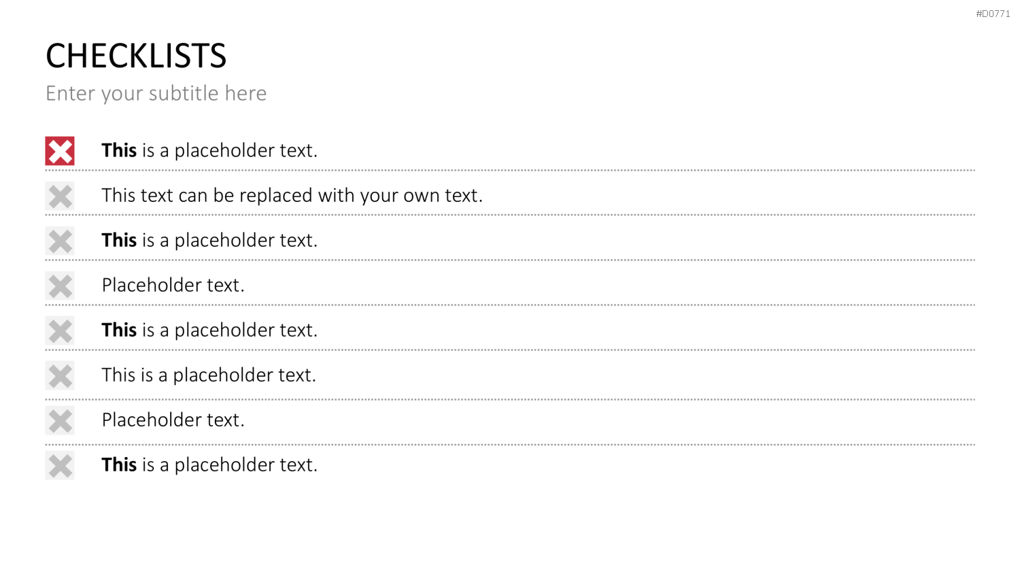The width and height of the screenshot is (1020, 574).
Task: Click the second 'Placeholder text.' line
Action: tap(173, 420)
